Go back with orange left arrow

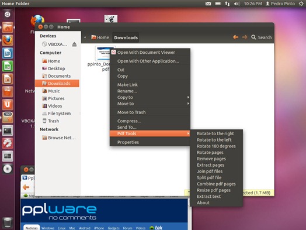[x=236, y=37]
